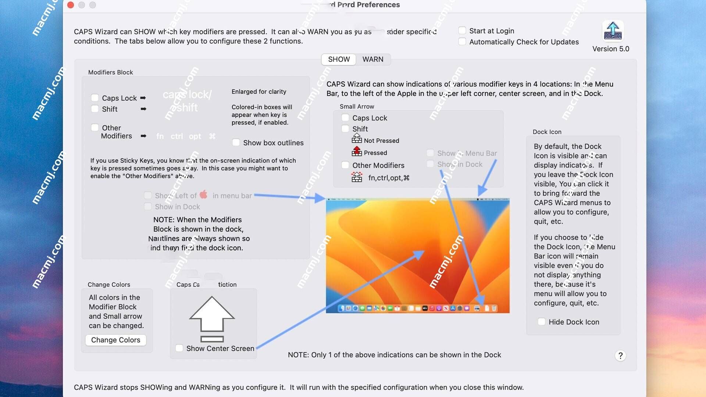
Task: Switch to the WARN tab
Action: [372, 59]
